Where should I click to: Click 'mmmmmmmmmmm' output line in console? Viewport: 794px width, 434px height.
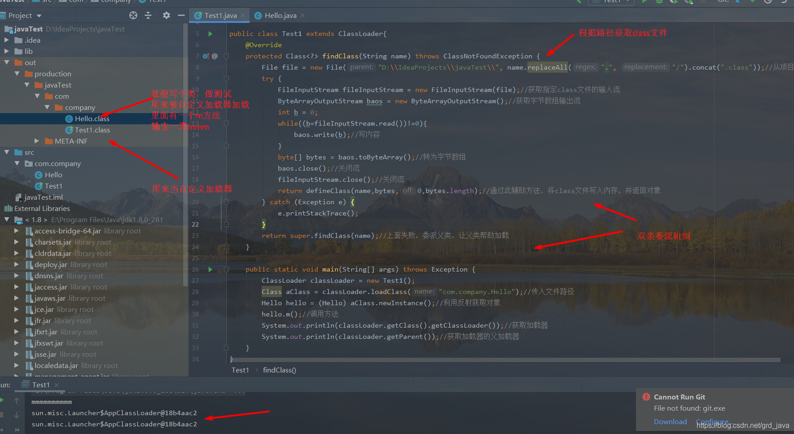[x=52, y=402]
